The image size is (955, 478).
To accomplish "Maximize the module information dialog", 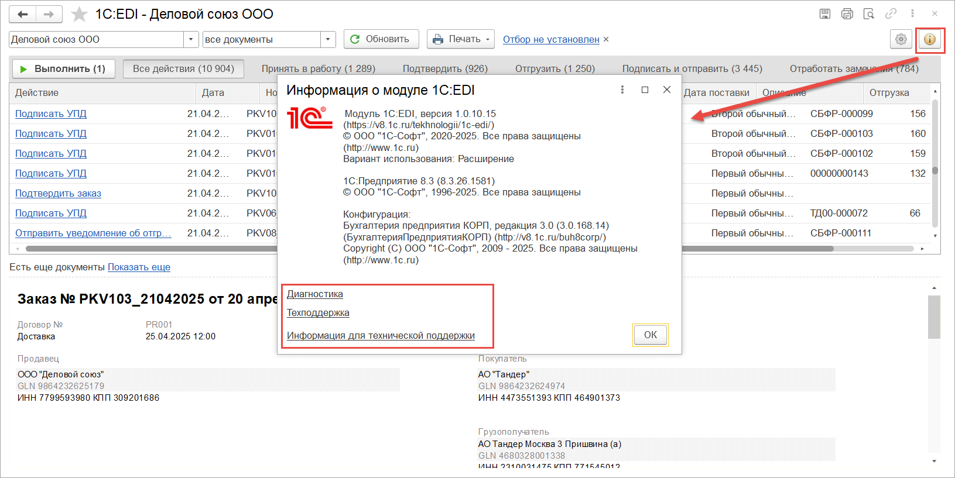I will 645,90.
